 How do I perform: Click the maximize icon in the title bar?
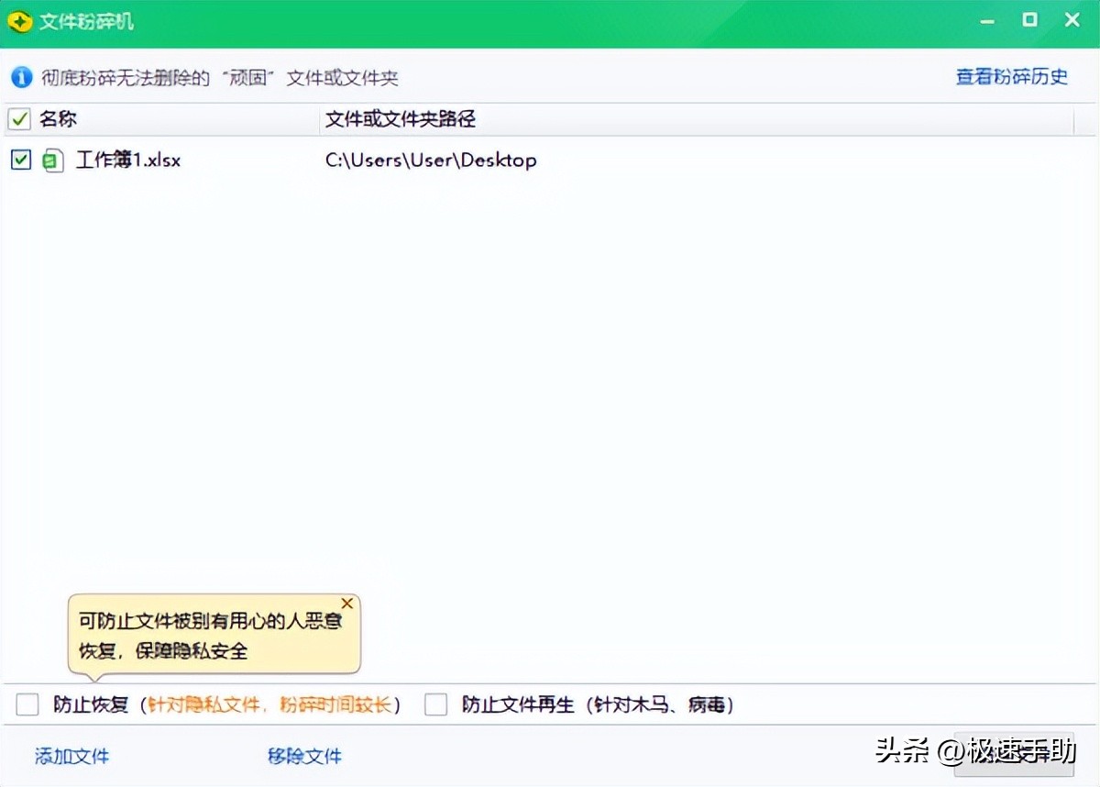tap(1029, 19)
